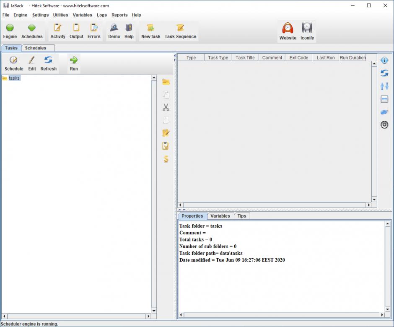Click task table horizontal scrollbar right arrow
The height and width of the screenshot is (327, 394).
point(368,205)
